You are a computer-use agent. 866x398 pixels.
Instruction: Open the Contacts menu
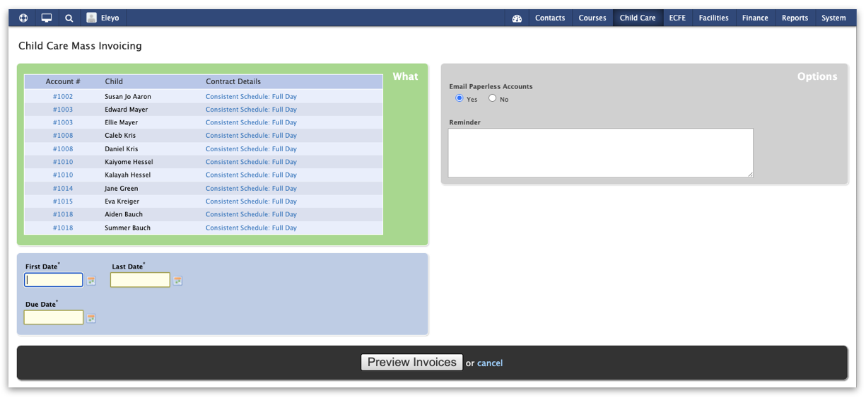549,18
